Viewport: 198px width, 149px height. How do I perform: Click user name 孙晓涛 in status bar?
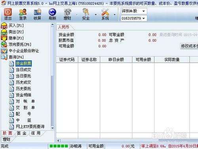point(76,146)
